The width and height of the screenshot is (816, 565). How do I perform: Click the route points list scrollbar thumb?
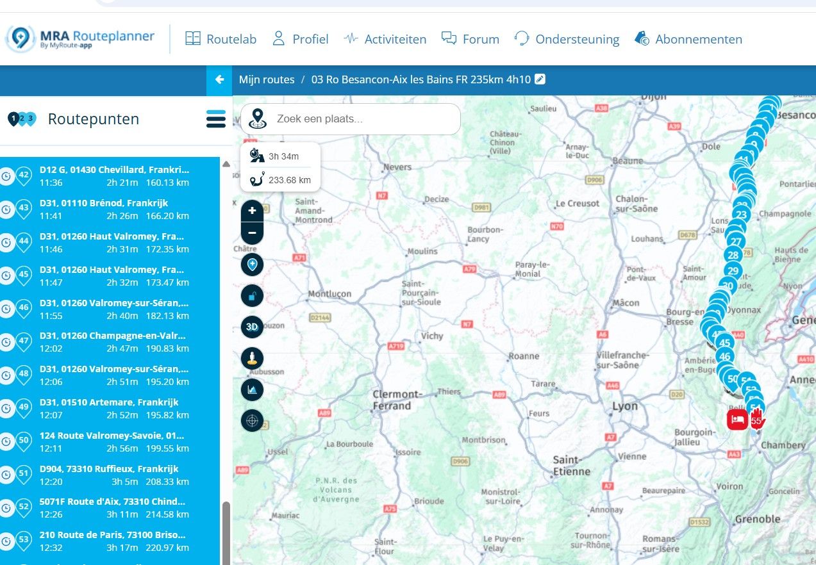(x=226, y=533)
